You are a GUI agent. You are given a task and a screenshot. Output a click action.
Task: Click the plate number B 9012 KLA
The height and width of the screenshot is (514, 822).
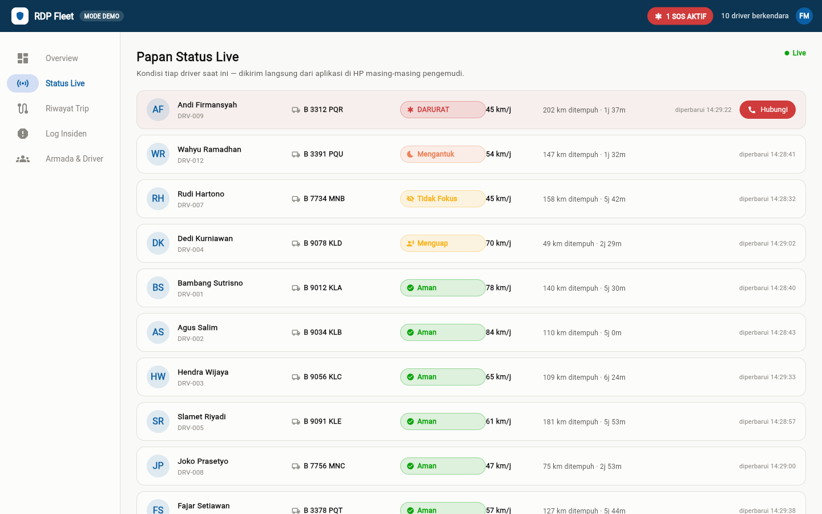pyautogui.click(x=323, y=288)
